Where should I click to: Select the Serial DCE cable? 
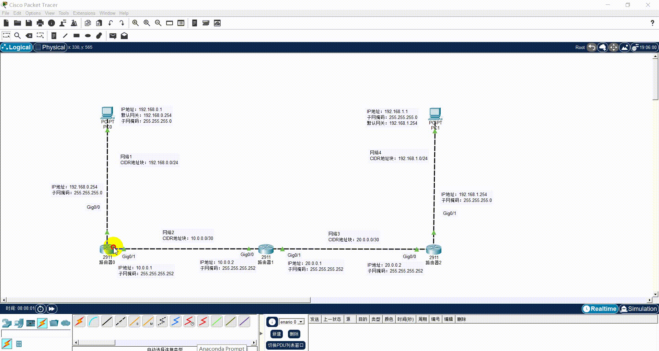pos(189,322)
